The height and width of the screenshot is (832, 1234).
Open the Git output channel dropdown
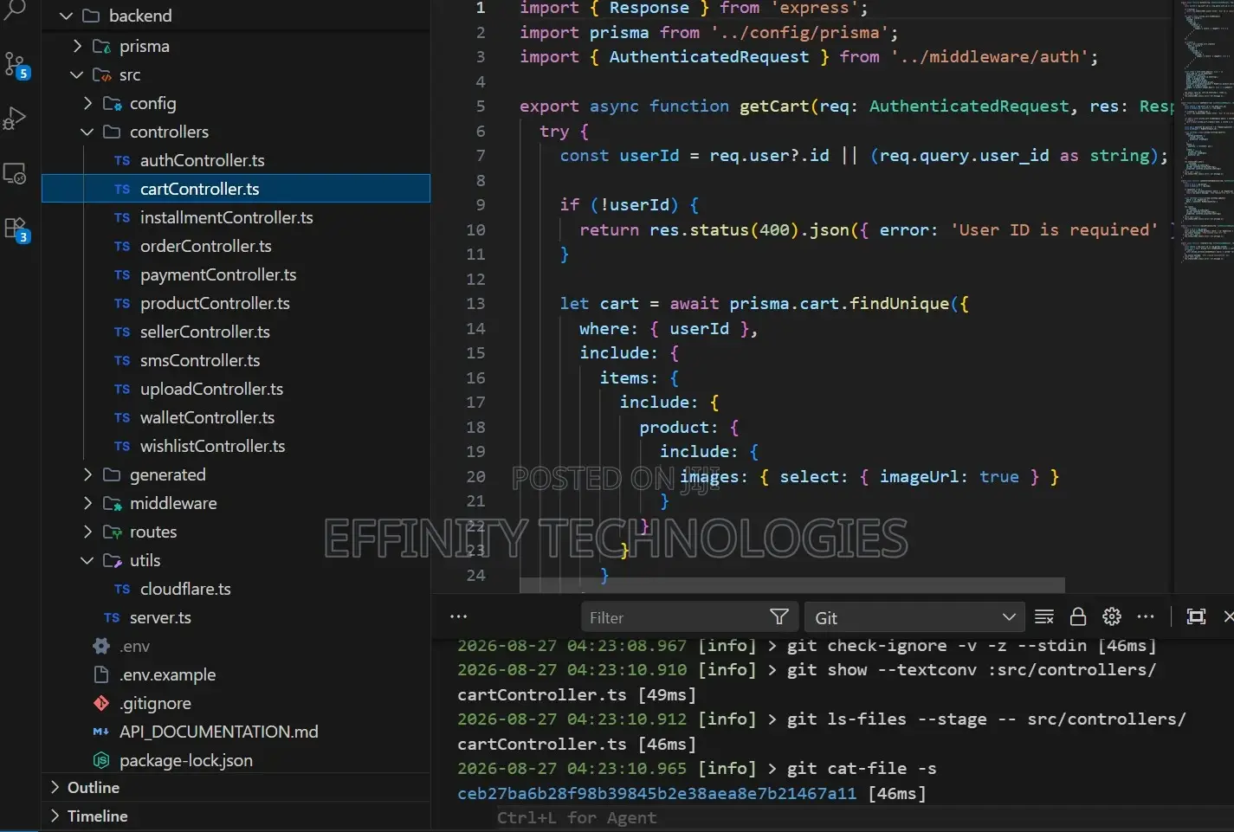click(914, 617)
